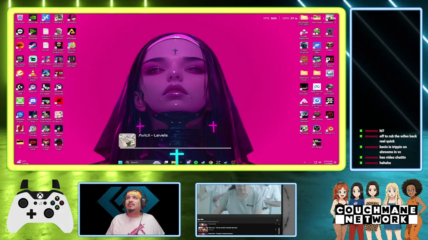The width and height of the screenshot is (428, 240).
Task: Open the Time Clickers desktop shortcut
Action: [x=59, y=75]
